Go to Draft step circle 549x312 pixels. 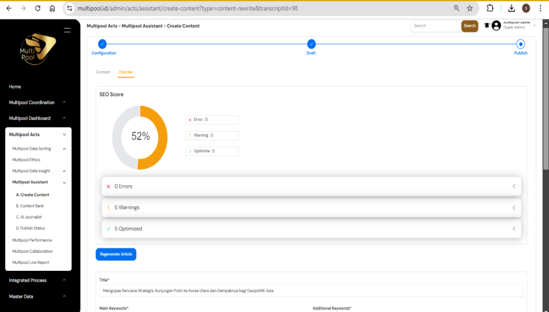(311, 44)
